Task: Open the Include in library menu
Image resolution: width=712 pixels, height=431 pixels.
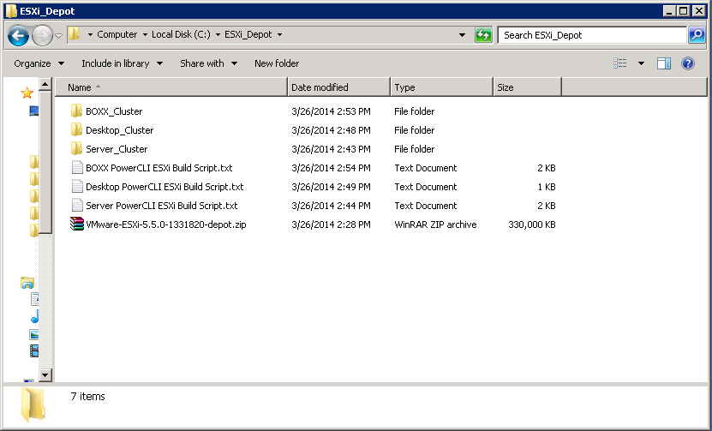Action: (x=122, y=63)
